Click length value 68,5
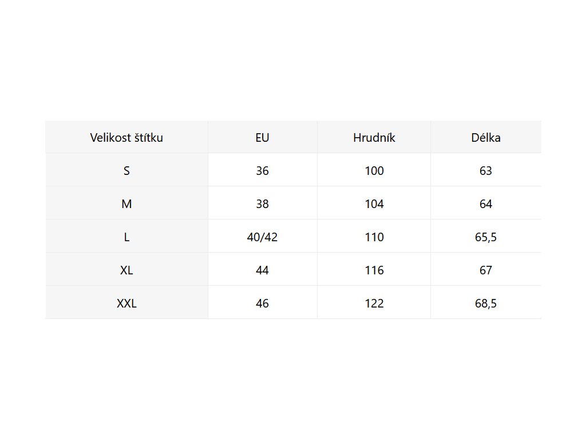586x439 pixels. (x=486, y=304)
